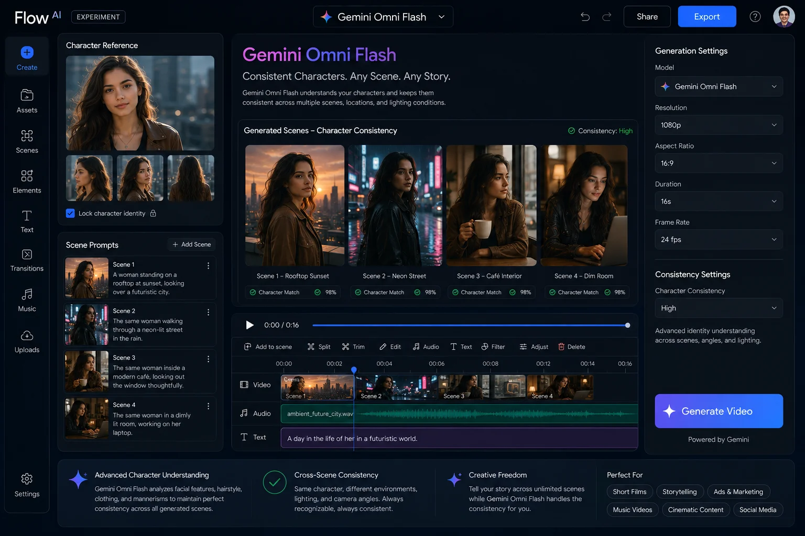
Task: Toggle the Lock character identity checkbox
Action: tap(70, 213)
